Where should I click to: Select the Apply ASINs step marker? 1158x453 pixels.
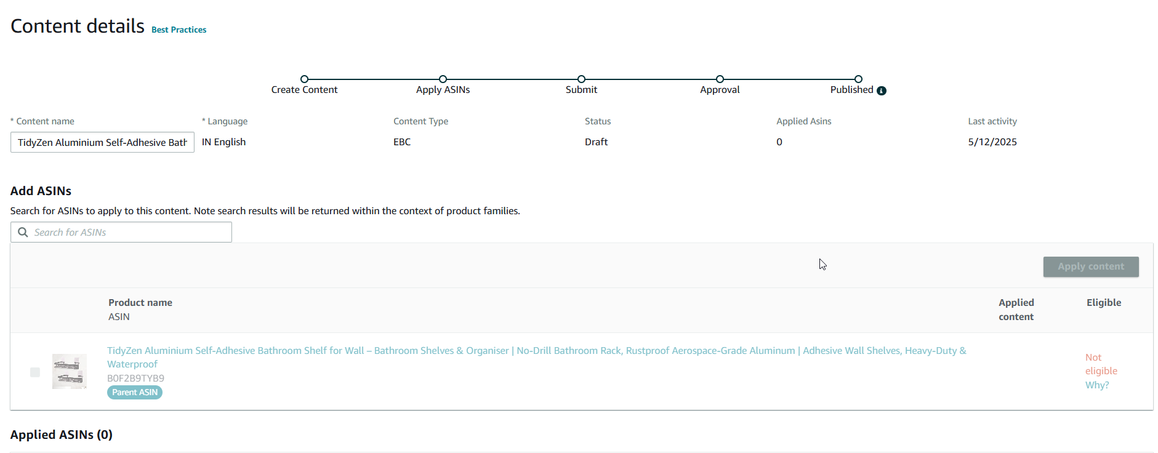(443, 79)
